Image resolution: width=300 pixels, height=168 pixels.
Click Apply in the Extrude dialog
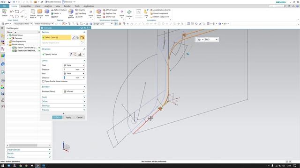[x=68, y=117]
